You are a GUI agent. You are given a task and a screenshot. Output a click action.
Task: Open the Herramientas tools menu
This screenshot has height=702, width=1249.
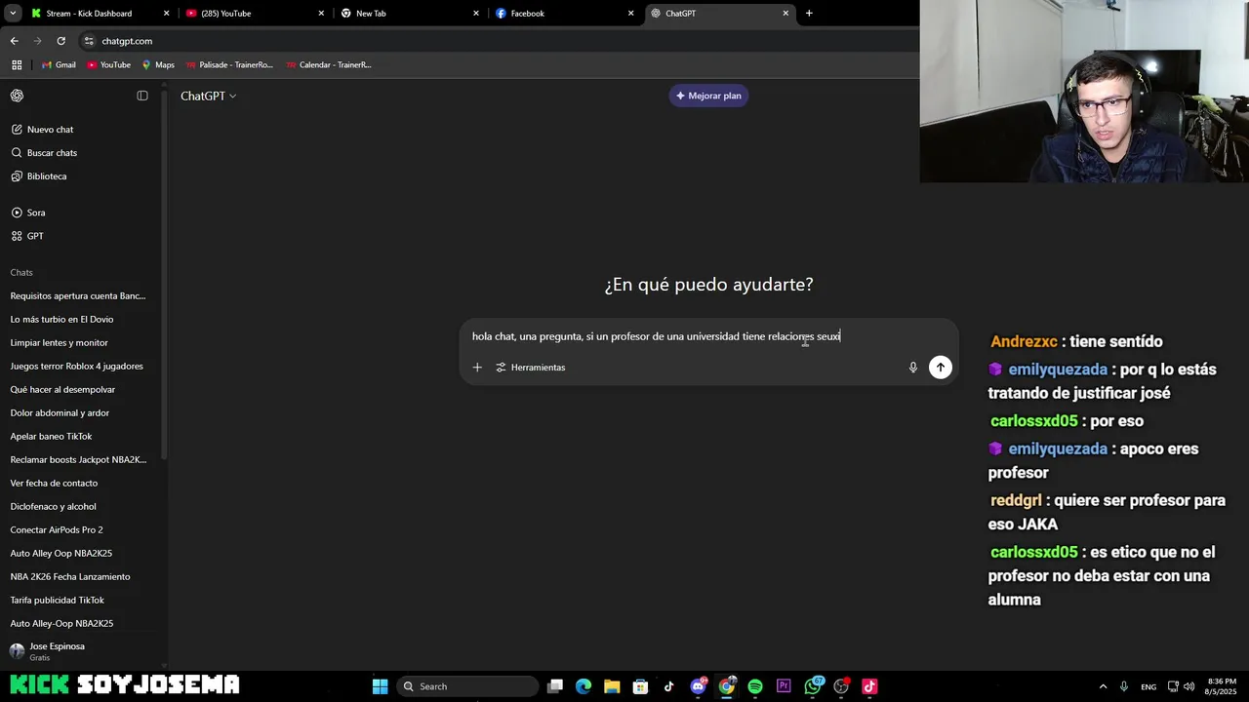[531, 368]
